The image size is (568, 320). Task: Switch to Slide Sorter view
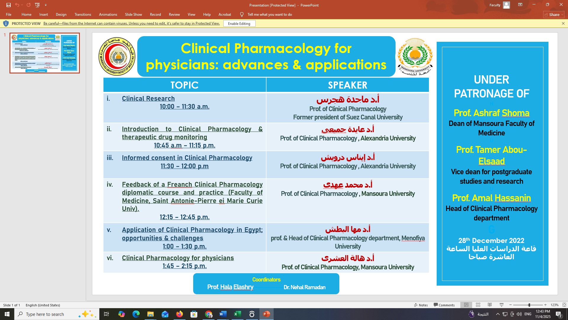click(478, 305)
